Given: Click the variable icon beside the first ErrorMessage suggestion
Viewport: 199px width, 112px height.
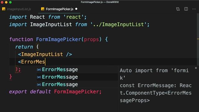Looking at the screenshot, I should [x=39, y=70].
